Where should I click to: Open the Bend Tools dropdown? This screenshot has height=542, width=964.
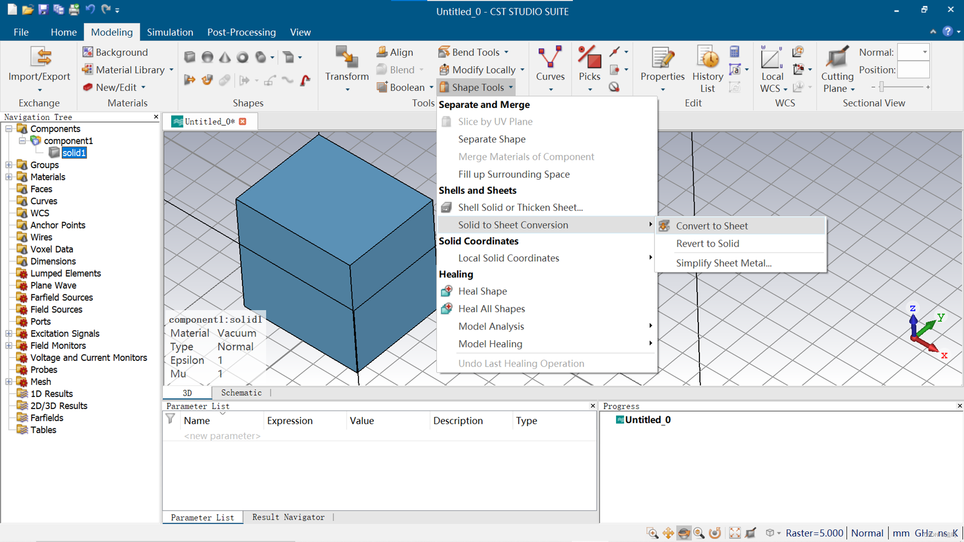tap(506, 52)
